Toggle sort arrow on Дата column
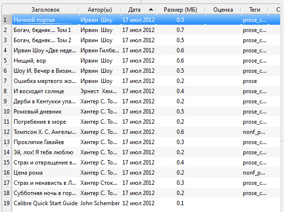284x212 pixels. click(x=151, y=10)
